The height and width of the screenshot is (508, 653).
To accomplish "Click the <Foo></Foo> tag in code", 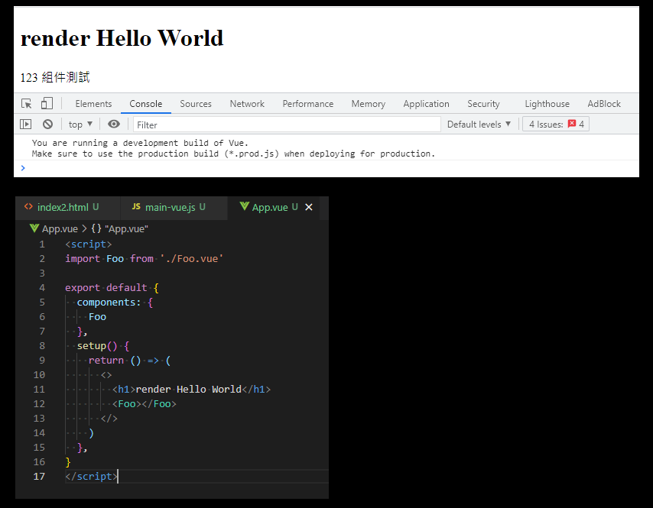I will [144, 404].
